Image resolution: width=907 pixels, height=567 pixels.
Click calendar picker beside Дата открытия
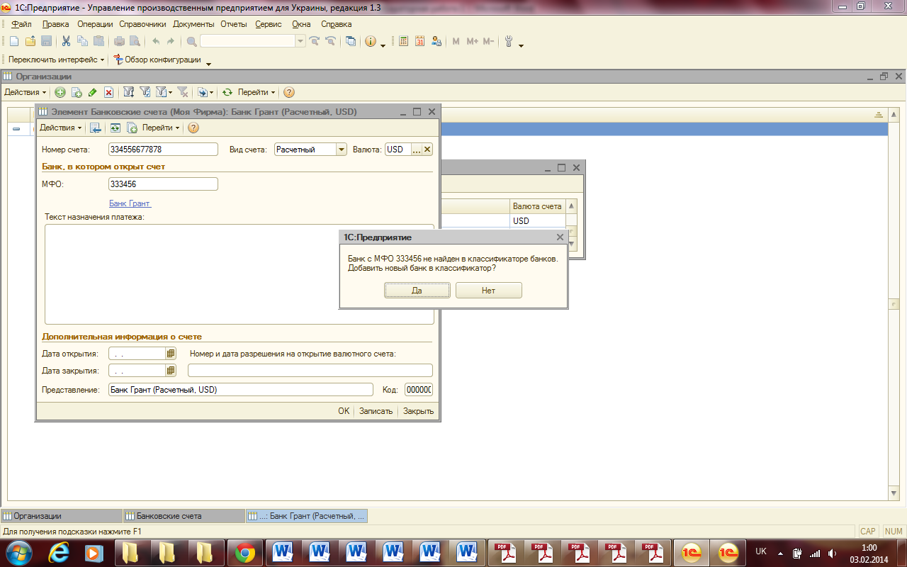point(171,353)
